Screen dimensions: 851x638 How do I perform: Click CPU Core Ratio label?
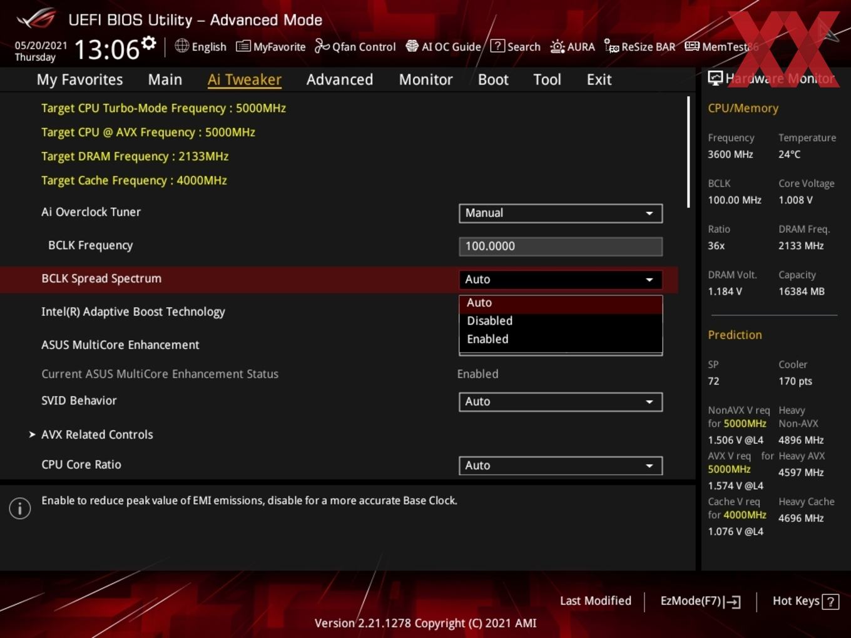81,465
